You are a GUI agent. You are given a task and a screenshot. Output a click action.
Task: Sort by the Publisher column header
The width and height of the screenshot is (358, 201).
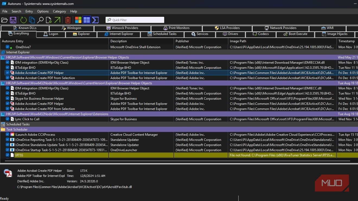(182, 41)
